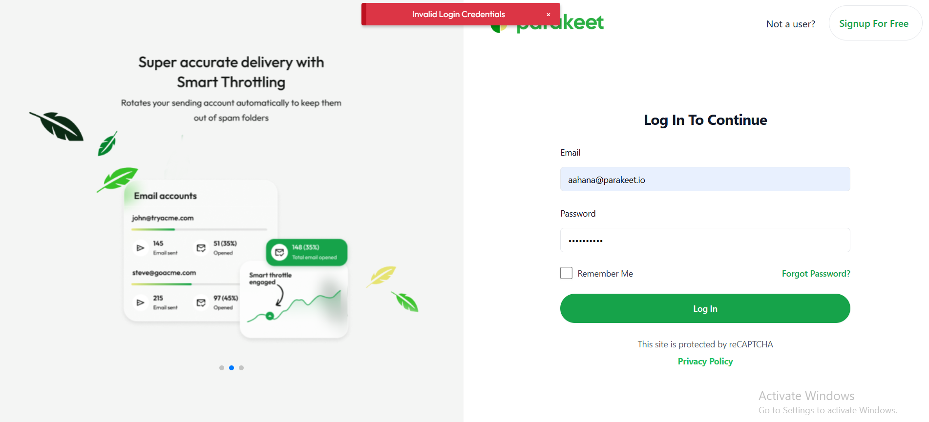Click the Signup For Free button
Viewport: 929px width, 422px height.
873,23
